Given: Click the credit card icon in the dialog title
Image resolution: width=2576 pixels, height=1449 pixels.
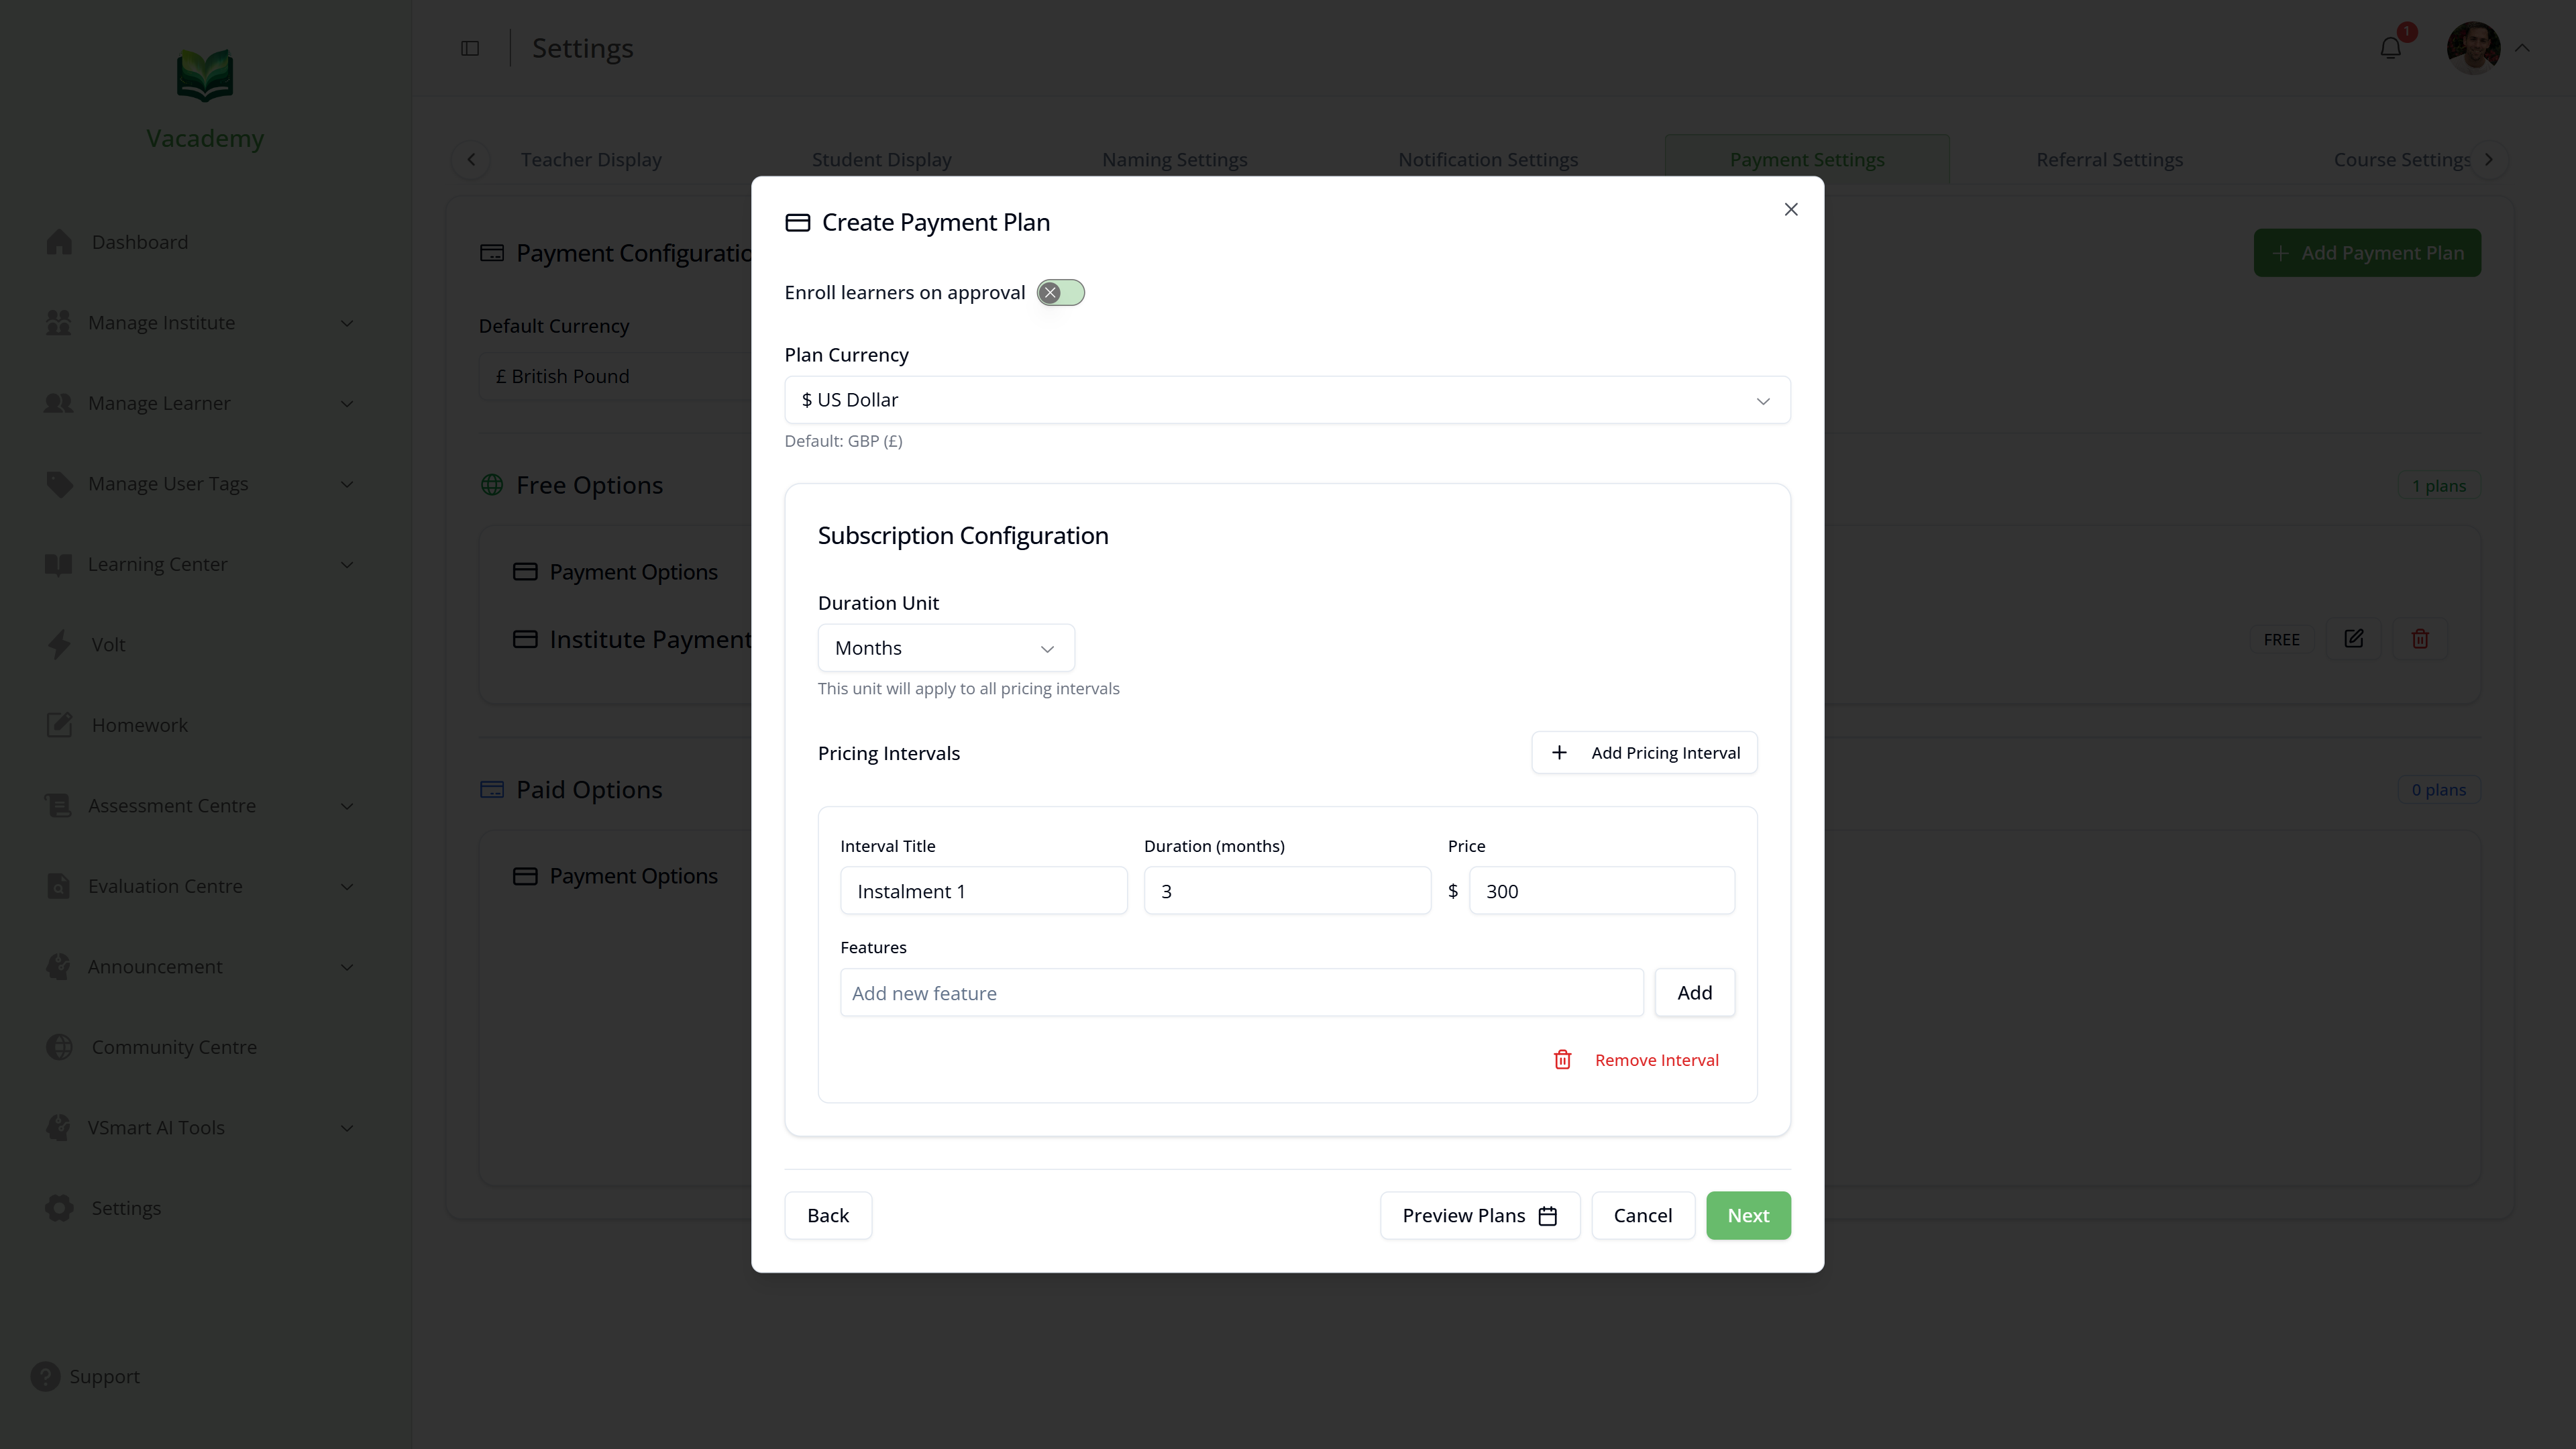Looking at the screenshot, I should tap(797, 222).
